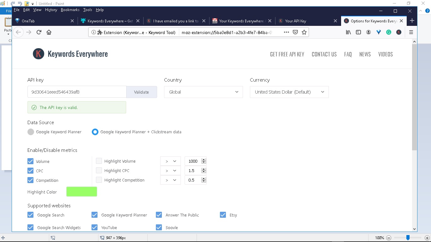
Task: Open Highlight Volume operator dropdown
Action: click(x=170, y=161)
